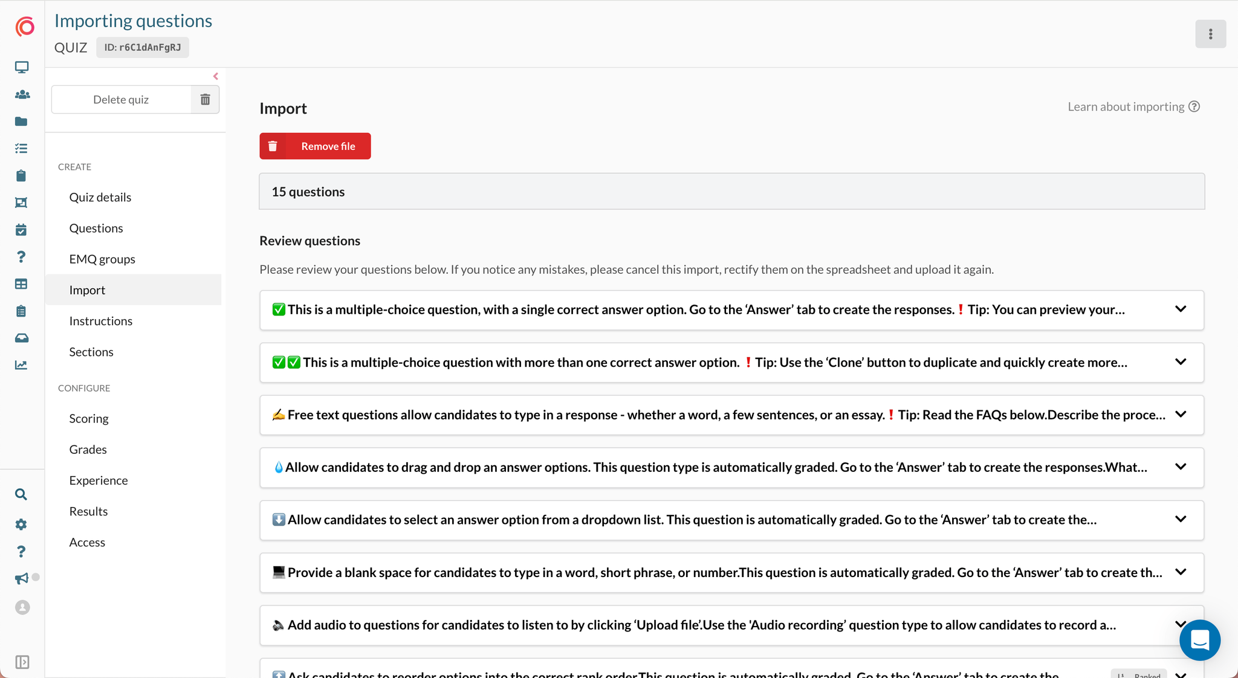Screen dimensions: 1238x678
Task: Open the settings gear icon in sidebar
Action: (x=22, y=524)
